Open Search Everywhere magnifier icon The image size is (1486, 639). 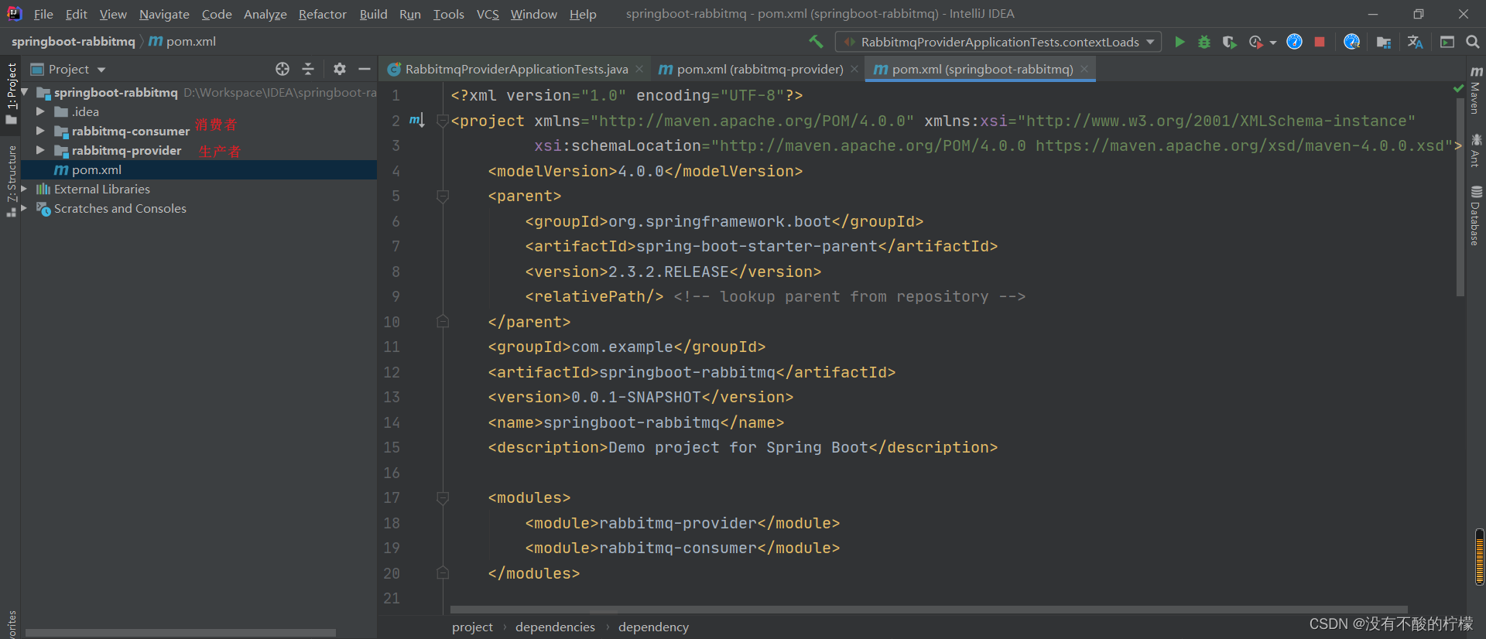coord(1472,42)
